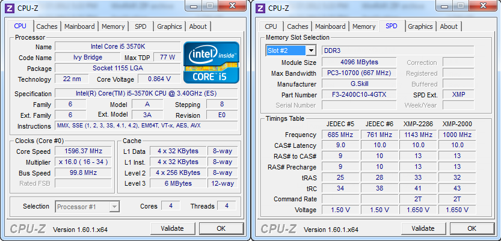Click Module Size value 4096 MBytes
Screen dimensions: 501x241
359,62
